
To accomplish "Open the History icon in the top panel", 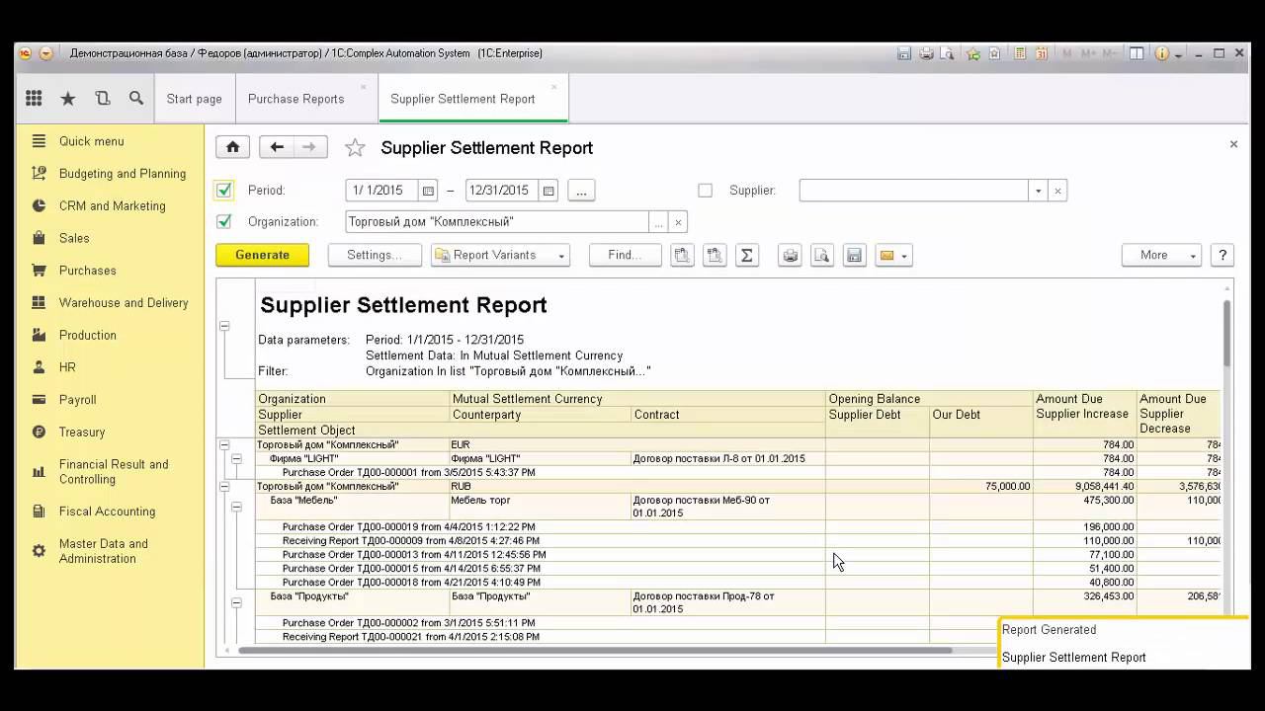I will click(103, 99).
